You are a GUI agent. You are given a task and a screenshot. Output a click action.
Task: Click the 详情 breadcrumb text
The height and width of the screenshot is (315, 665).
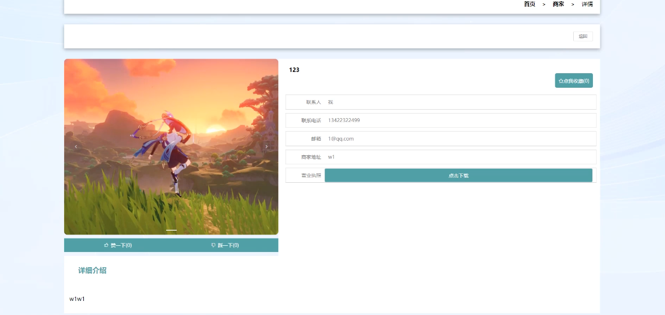[x=587, y=4]
